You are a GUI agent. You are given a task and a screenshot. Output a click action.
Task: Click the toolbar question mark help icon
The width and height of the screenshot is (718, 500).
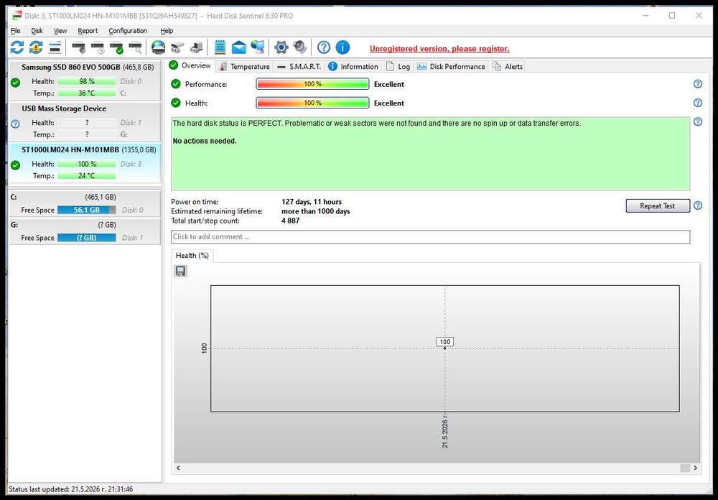click(x=324, y=47)
